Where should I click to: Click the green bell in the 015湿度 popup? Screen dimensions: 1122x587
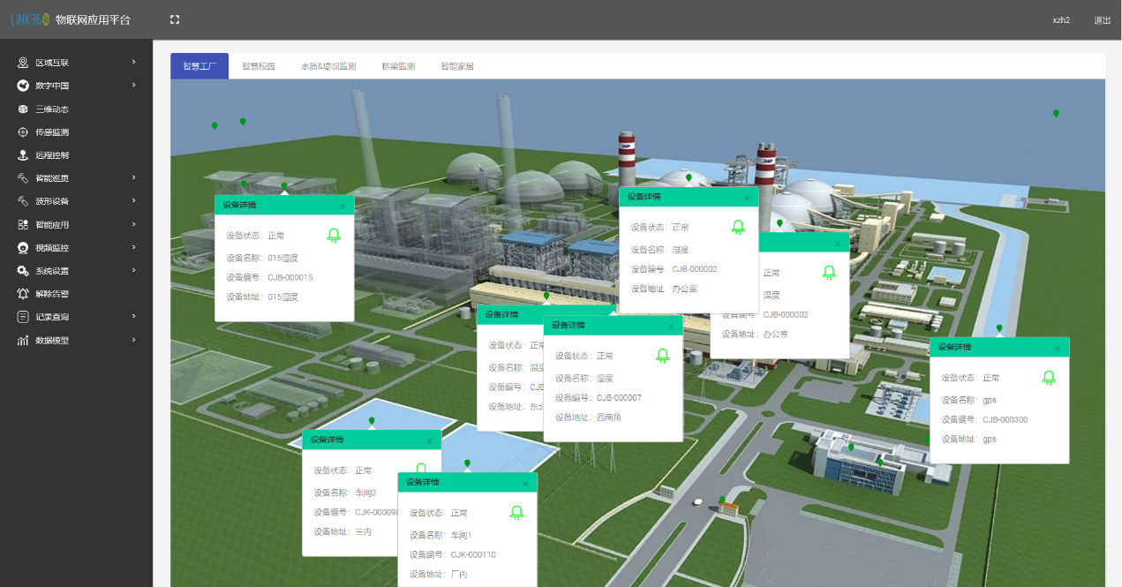pyautogui.click(x=334, y=236)
